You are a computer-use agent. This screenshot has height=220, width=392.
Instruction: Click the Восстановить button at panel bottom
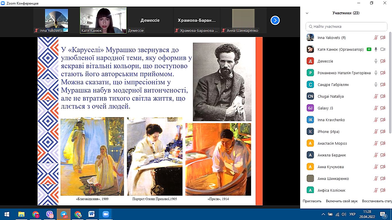coord(377,201)
